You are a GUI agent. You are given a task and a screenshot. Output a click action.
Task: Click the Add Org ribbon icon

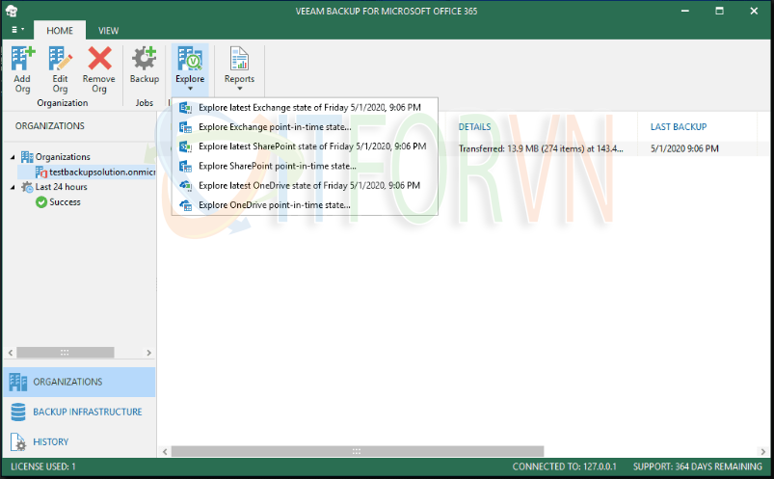pos(22,62)
